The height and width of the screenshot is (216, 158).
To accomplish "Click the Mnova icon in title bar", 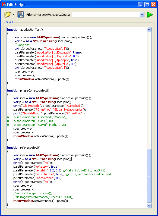I will tap(4, 5).
